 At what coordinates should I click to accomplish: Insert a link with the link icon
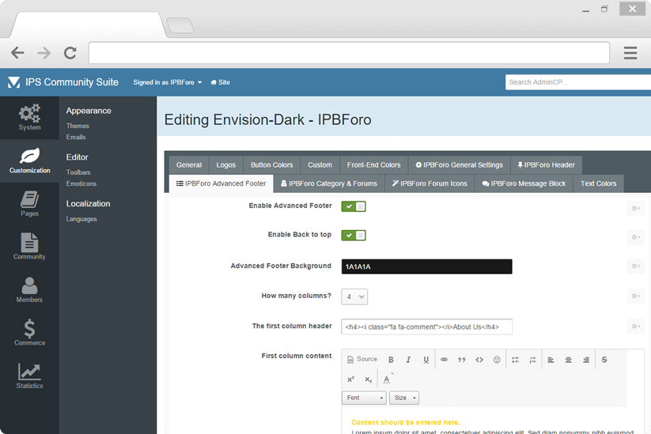point(445,360)
